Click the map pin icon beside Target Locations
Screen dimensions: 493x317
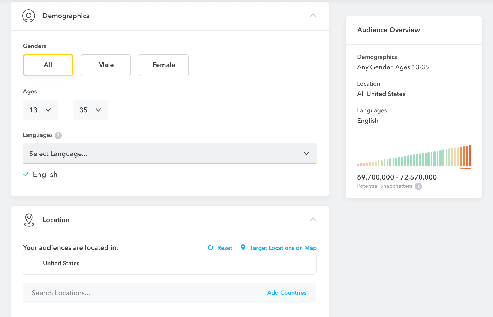pos(243,247)
